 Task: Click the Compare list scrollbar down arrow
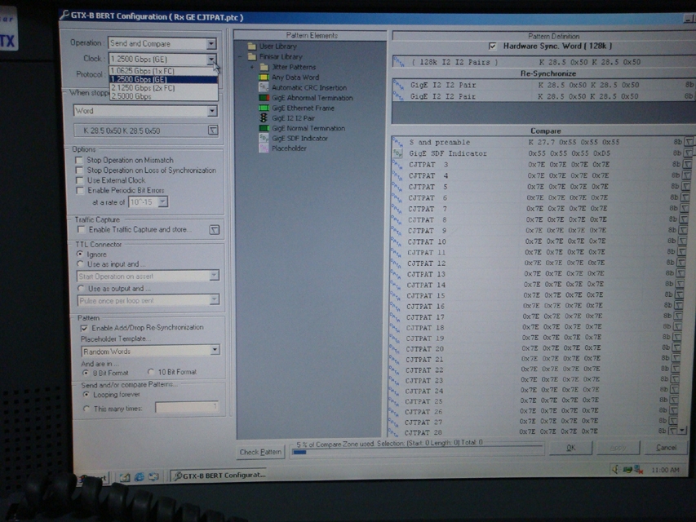pos(683,430)
